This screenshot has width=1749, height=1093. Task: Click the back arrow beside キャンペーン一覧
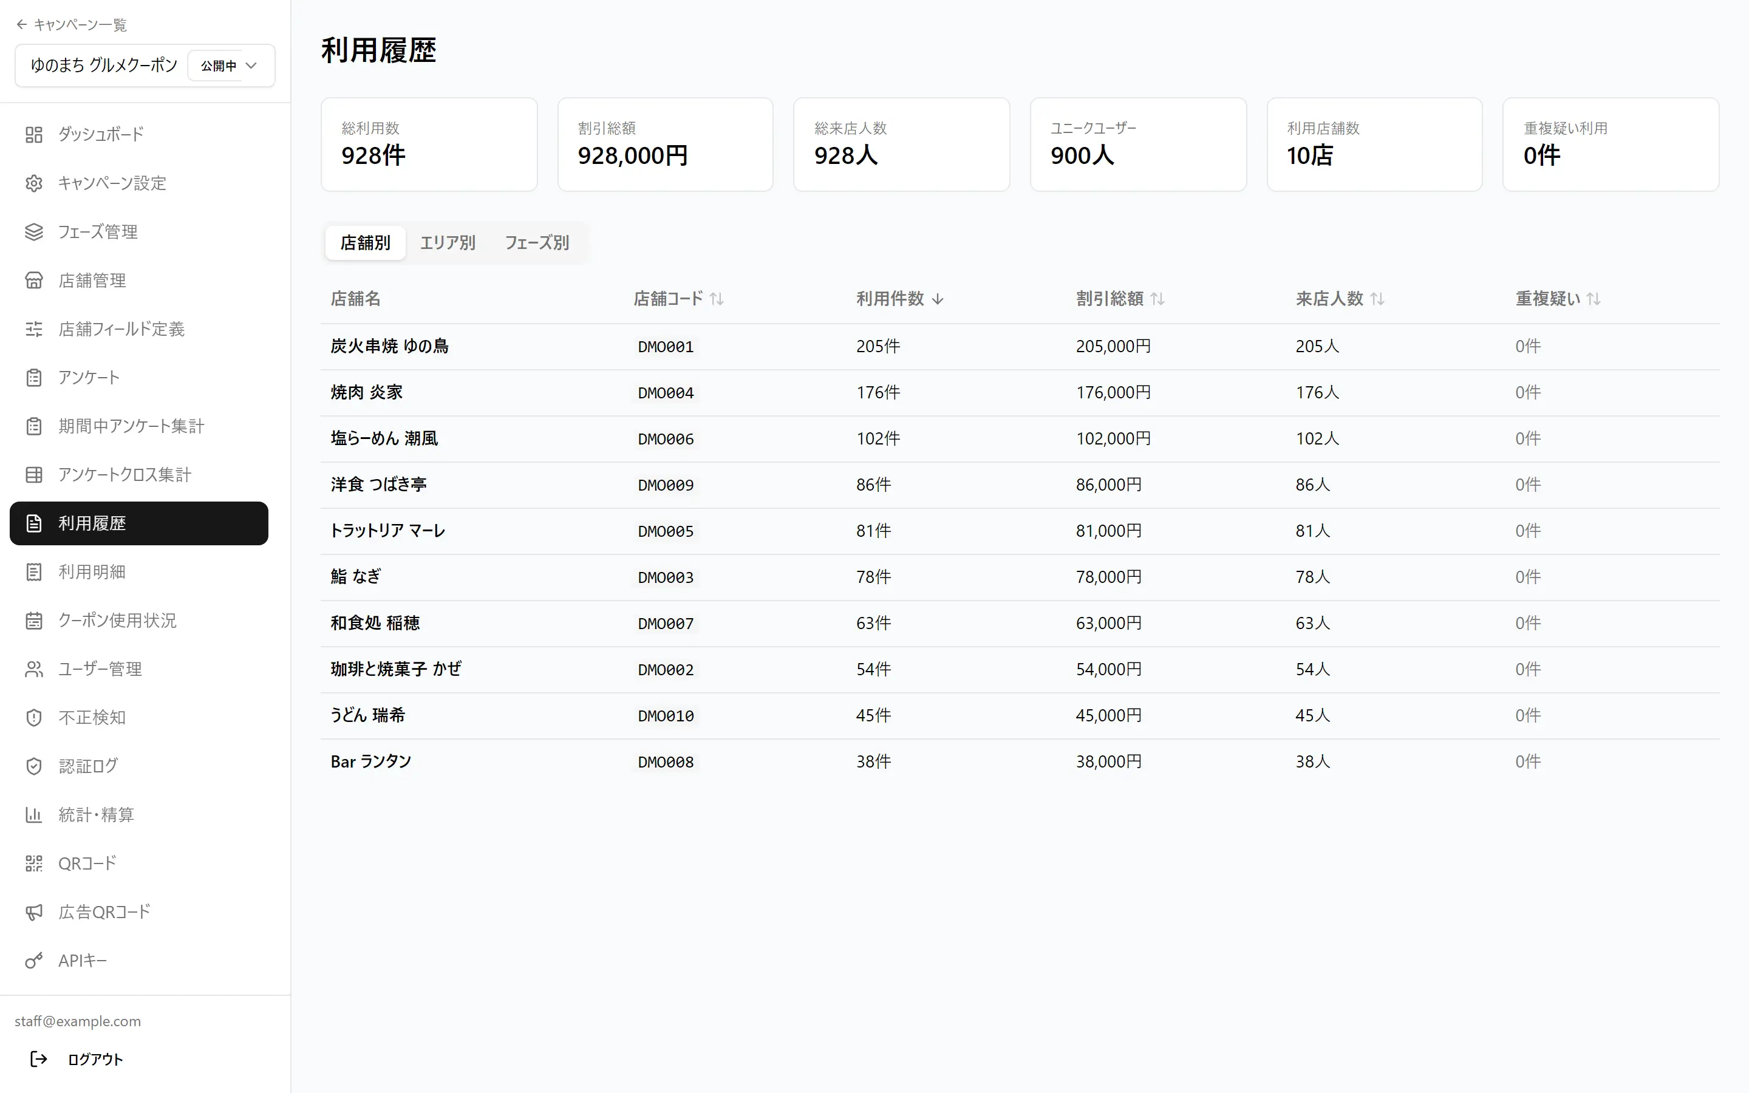coord(22,24)
